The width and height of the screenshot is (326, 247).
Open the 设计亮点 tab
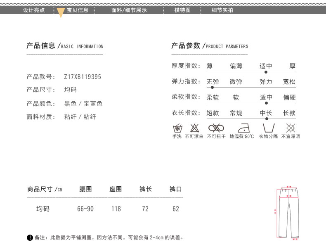tap(34, 10)
